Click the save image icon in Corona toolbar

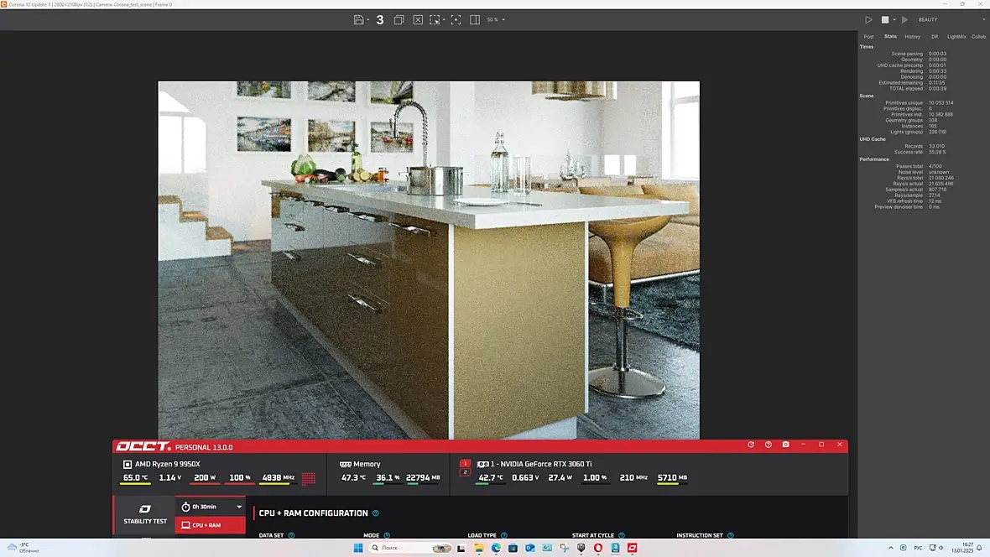[x=358, y=19]
